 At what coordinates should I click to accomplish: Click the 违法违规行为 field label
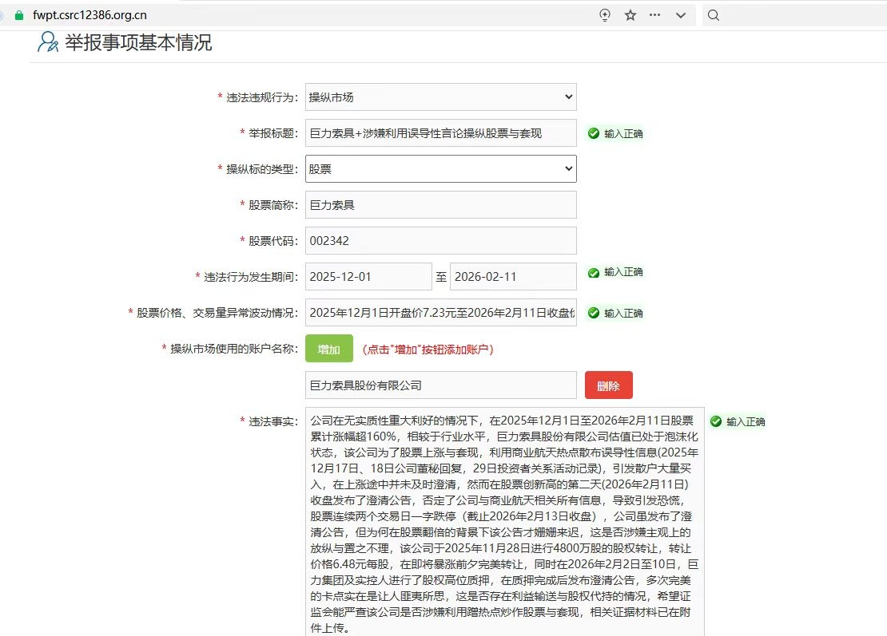pos(262,97)
